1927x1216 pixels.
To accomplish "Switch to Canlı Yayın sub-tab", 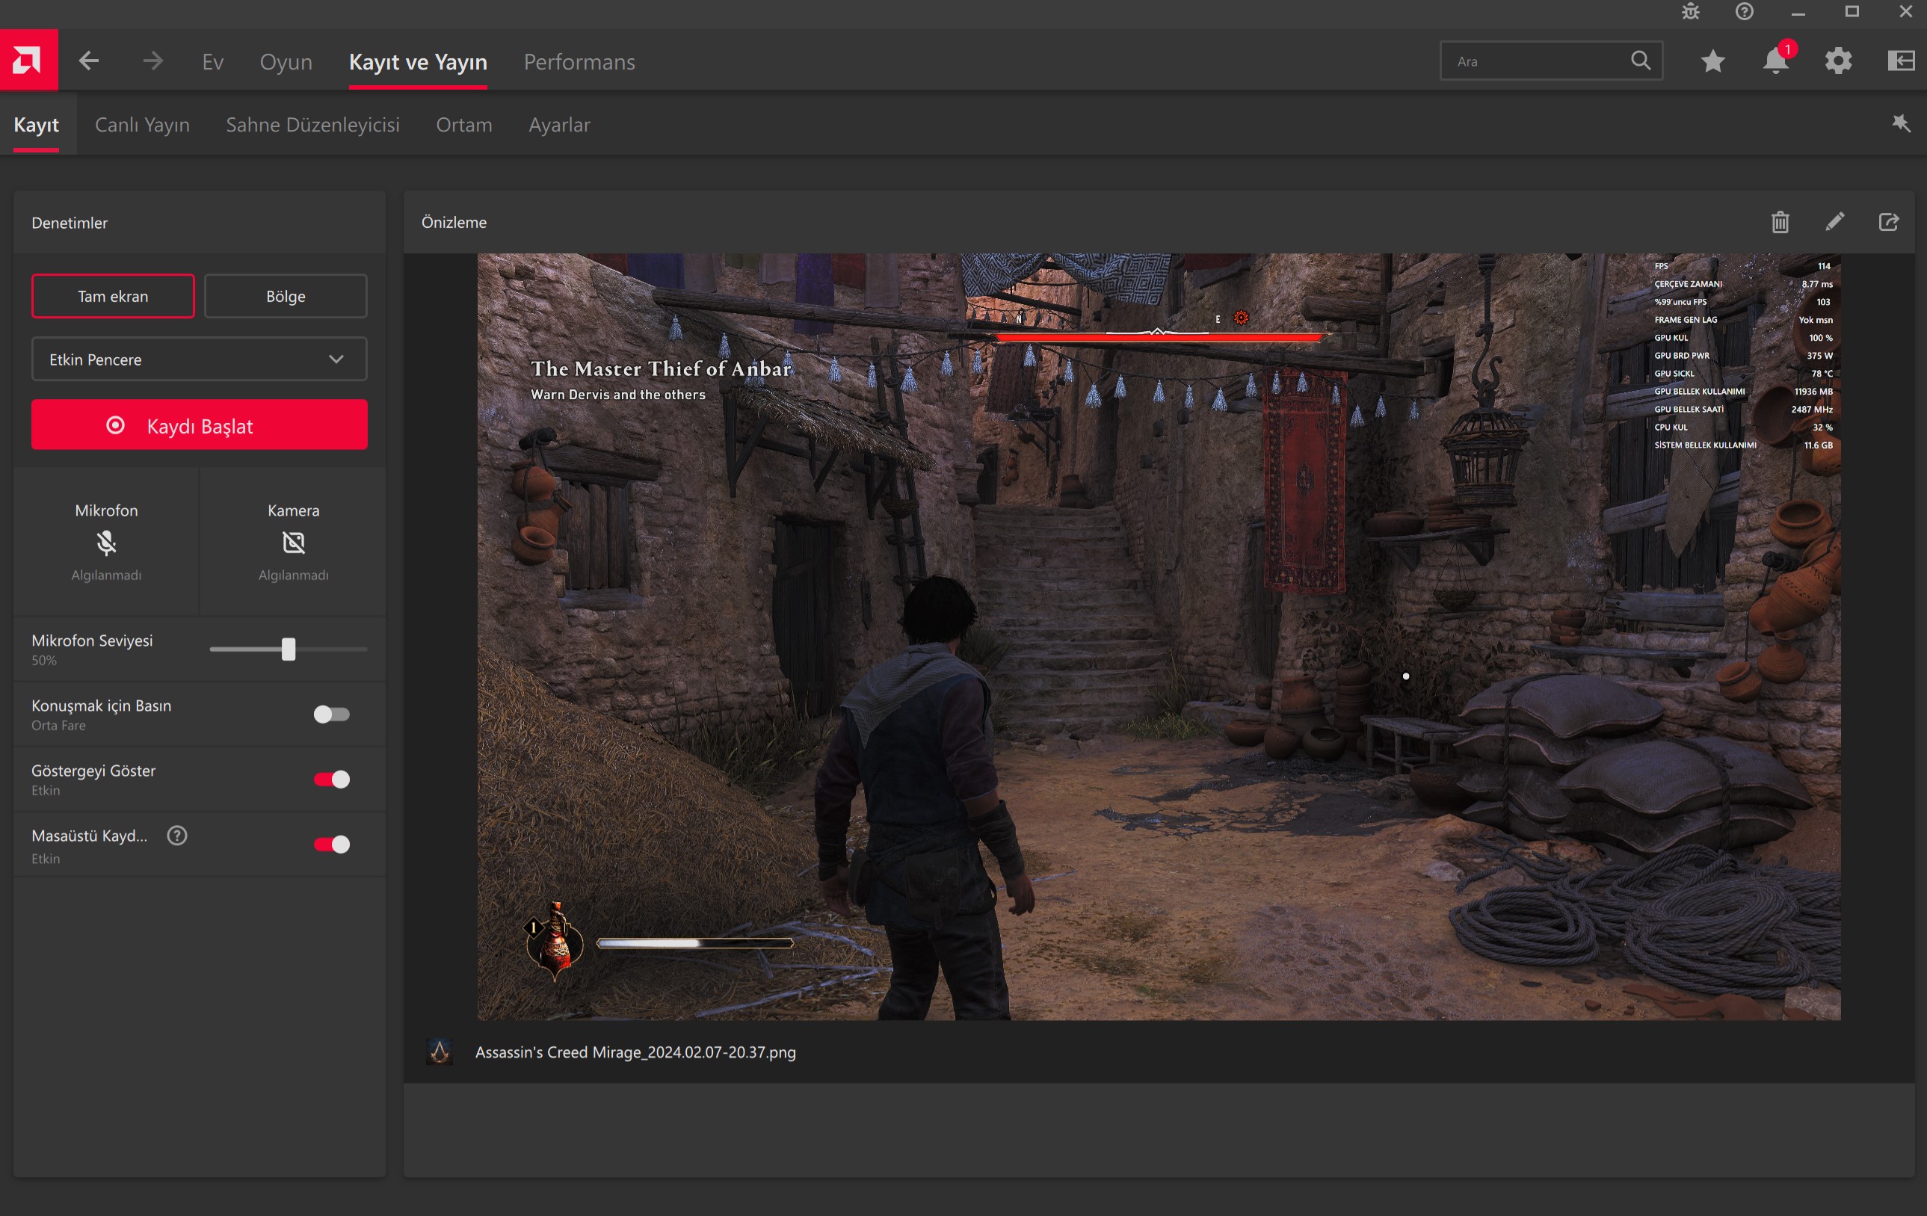I will pyautogui.click(x=143, y=125).
